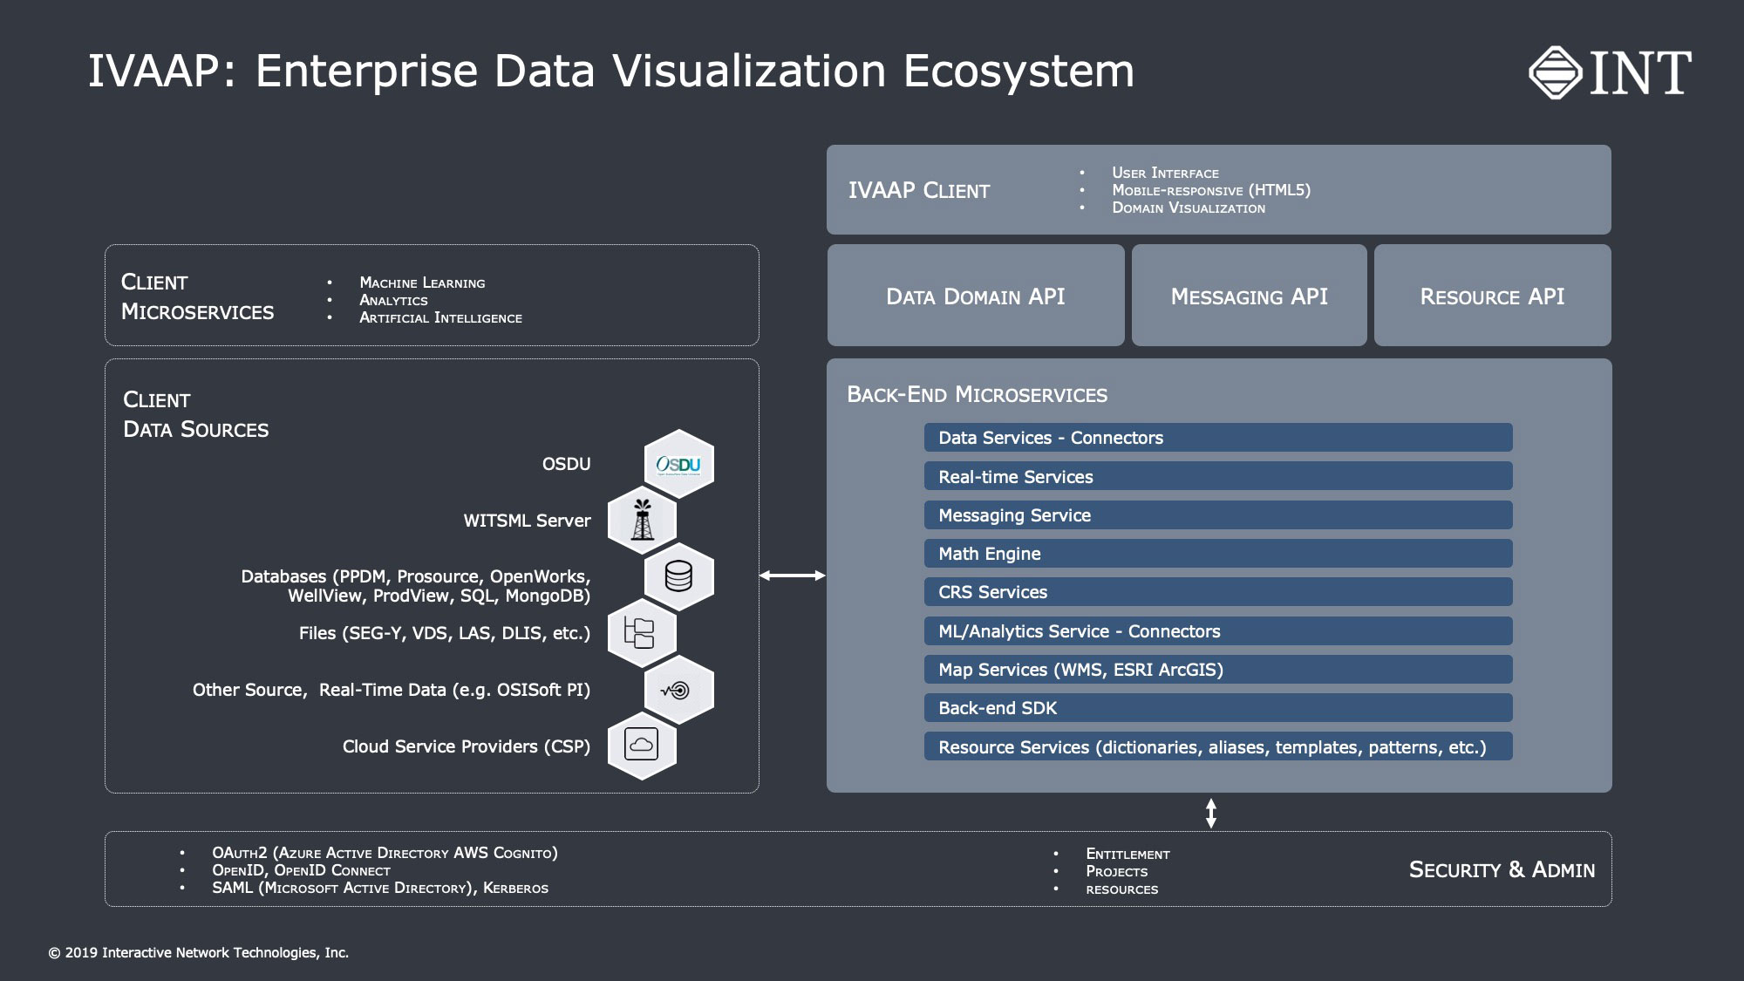Click the INT company logo
Image resolution: width=1744 pixels, height=981 pixels.
(1610, 72)
